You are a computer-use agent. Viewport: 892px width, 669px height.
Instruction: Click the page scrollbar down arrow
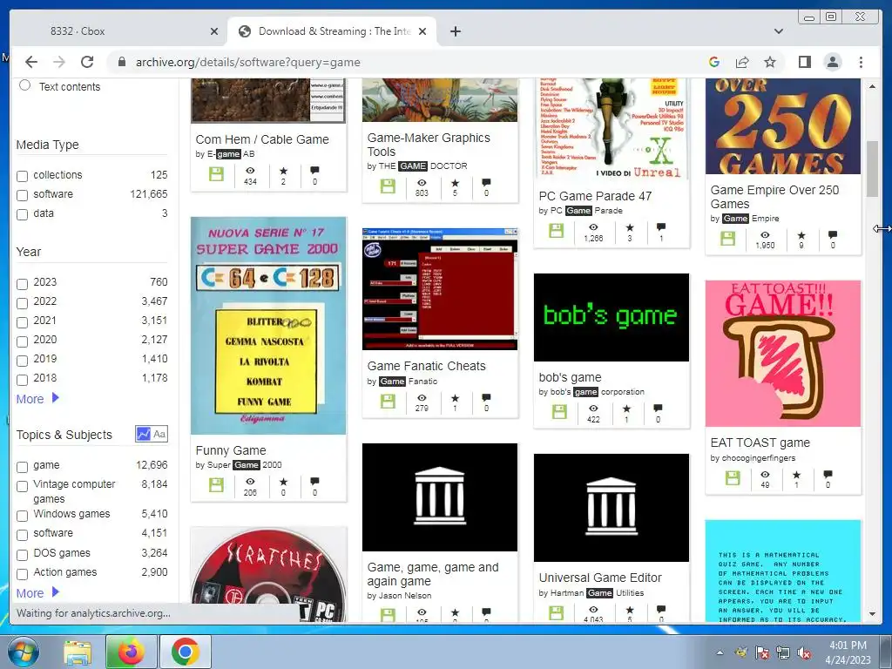pyautogui.click(x=873, y=614)
